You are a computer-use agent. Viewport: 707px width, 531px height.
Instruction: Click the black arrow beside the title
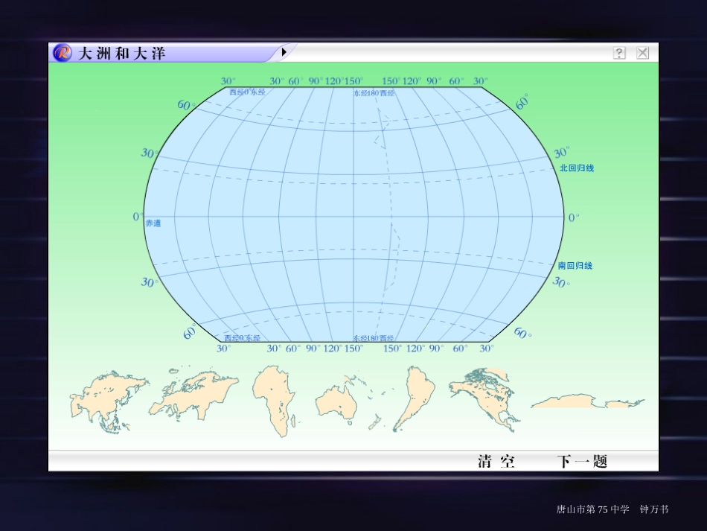point(284,52)
